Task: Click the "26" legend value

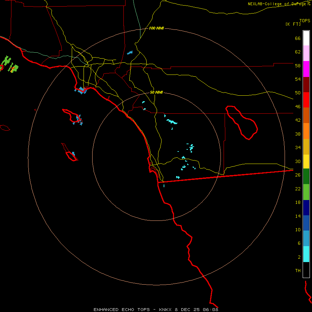Action: point(298,175)
